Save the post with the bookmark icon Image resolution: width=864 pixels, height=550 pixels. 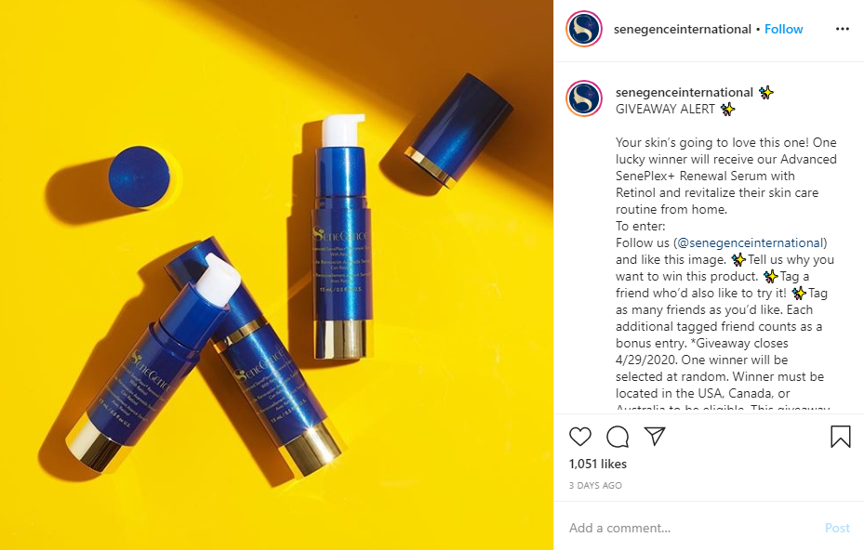click(841, 437)
